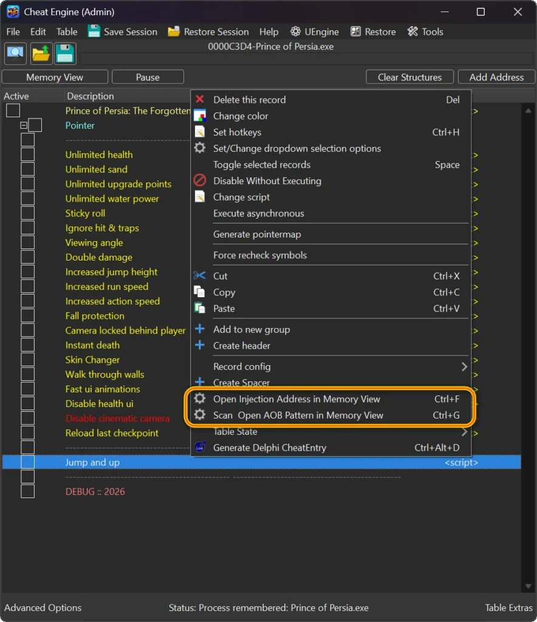Check the Reload last checkpoint checkbox
Screen dimensions: 537x622
pos(27,432)
